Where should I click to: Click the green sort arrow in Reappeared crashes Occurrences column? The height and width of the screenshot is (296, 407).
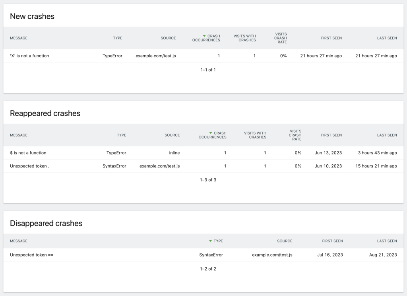coord(210,133)
